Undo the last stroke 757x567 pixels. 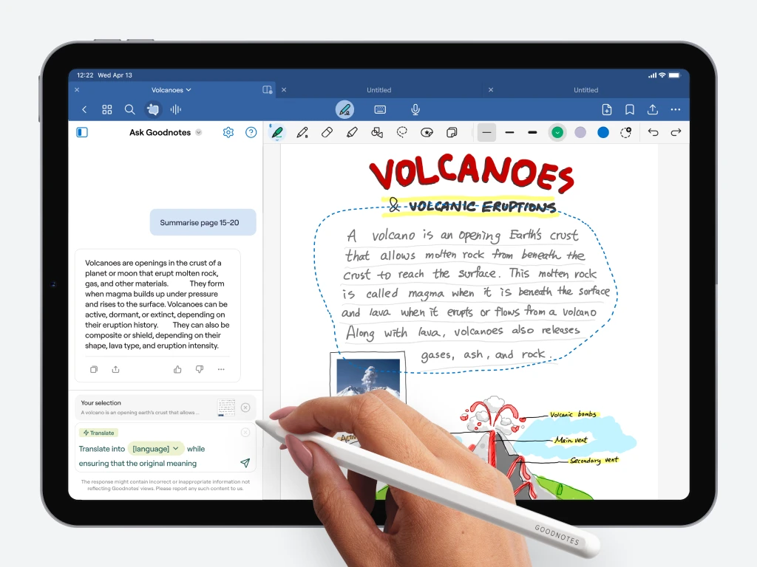coord(654,132)
